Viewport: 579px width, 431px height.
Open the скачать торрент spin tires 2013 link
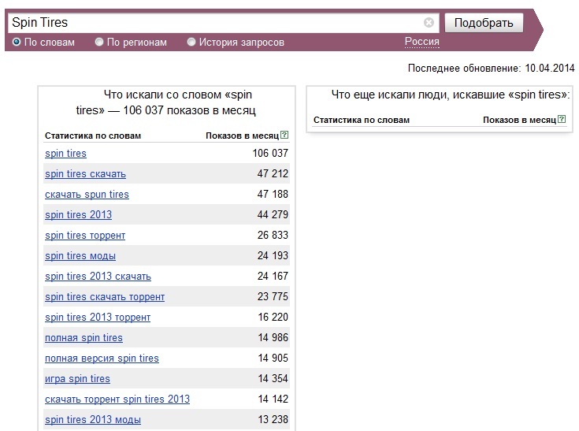[x=117, y=399]
